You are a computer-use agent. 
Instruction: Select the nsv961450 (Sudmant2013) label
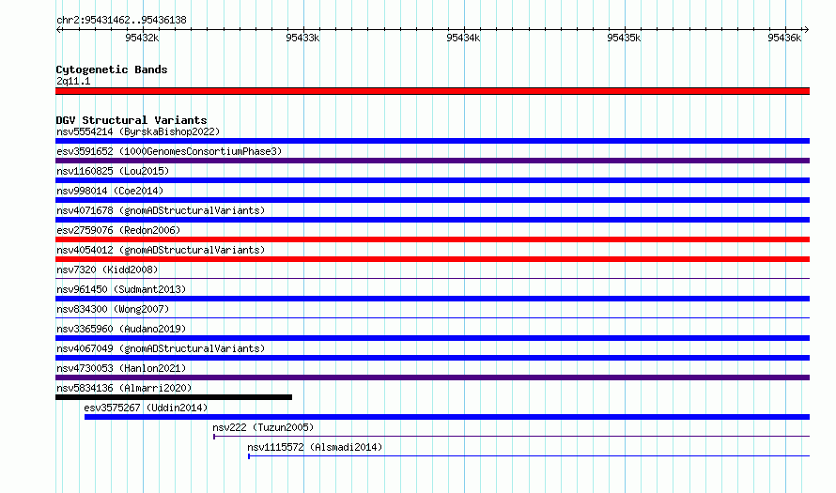tap(121, 289)
